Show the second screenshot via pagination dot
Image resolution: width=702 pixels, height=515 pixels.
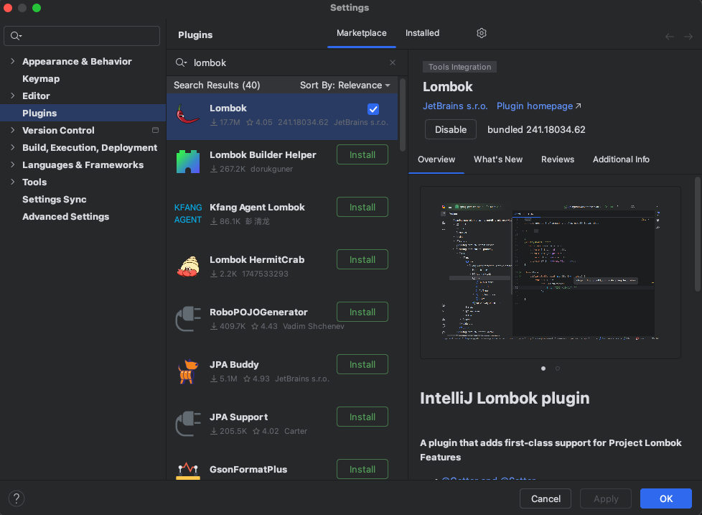(558, 368)
